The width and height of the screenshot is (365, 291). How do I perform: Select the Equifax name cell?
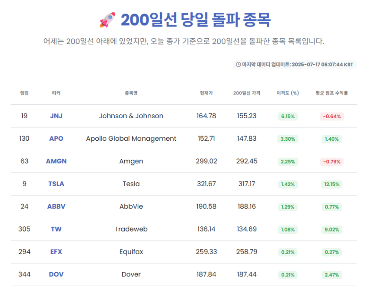[131, 252]
